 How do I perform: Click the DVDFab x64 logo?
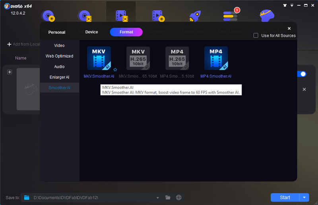coord(18,6)
